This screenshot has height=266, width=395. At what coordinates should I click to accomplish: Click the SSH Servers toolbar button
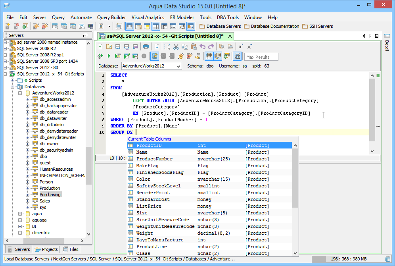click(317, 26)
